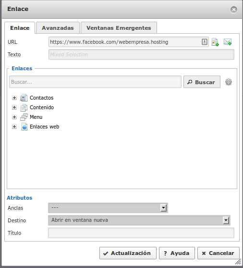Click the Cancelar button

coord(219,253)
